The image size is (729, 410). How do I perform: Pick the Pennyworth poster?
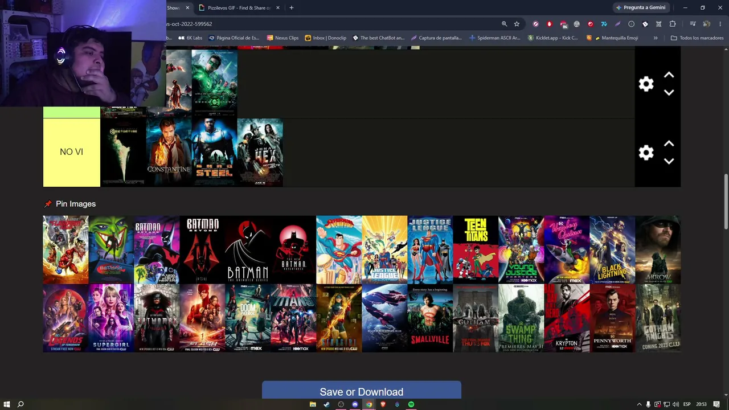click(612, 318)
